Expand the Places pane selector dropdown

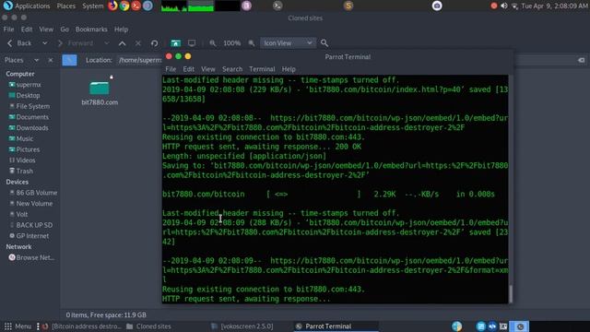point(36,60)
